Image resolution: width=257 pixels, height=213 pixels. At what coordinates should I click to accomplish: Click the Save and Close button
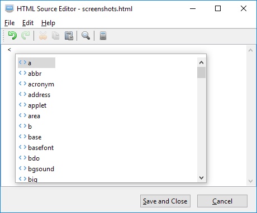point(165,201)
